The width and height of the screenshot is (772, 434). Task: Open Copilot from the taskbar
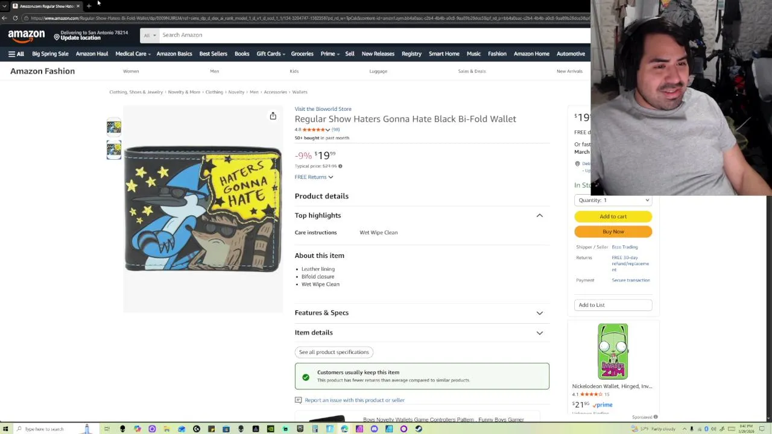pos(138,429)
